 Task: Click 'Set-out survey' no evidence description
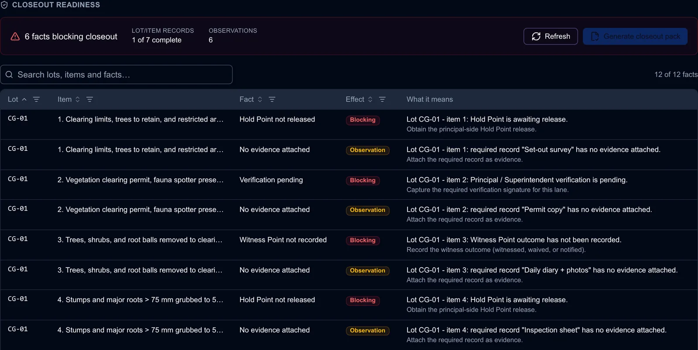tap(534, 150)
